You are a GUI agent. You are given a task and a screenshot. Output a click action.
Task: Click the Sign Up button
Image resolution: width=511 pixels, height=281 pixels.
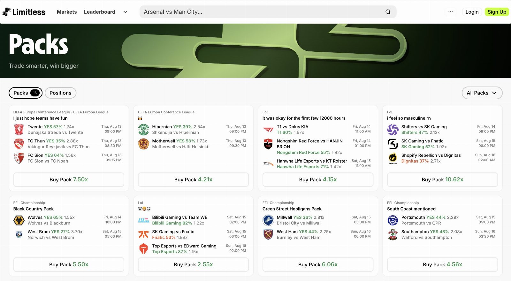pyautogui.click(x=497, y=12)
